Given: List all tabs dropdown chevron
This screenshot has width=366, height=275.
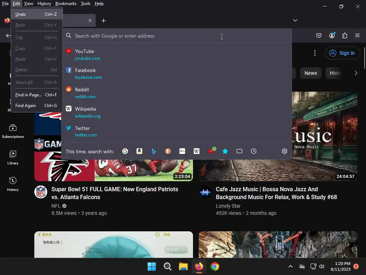Looking at the screenshot, I should point(295,20).
